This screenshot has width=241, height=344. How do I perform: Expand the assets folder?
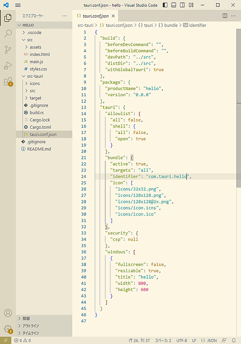(x=35, y=47)
